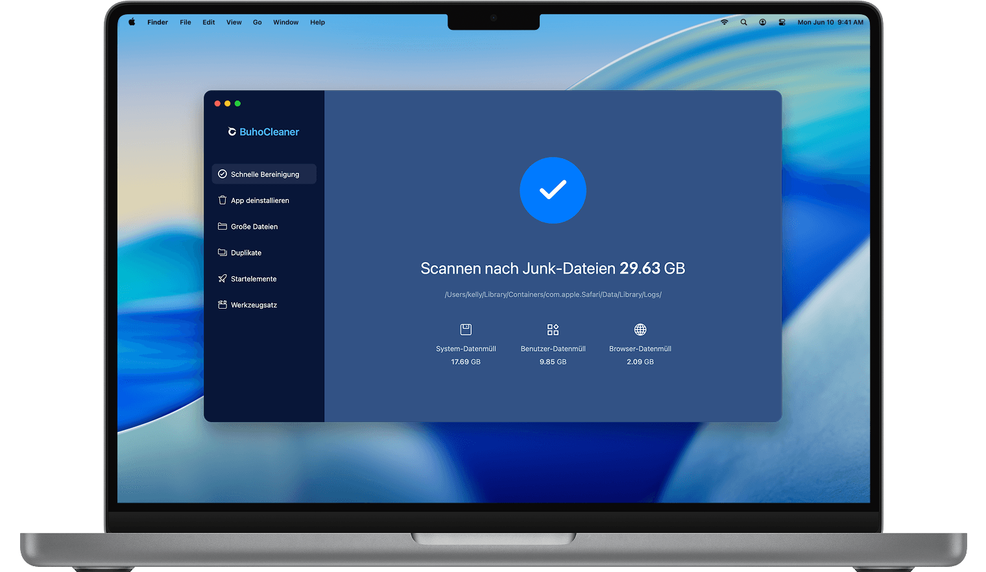Click the scanned Safari logs file path
The image size is (986, 572).
(553, 294)
